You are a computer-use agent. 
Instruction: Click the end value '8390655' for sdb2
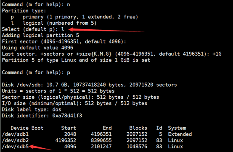[101, 140]
